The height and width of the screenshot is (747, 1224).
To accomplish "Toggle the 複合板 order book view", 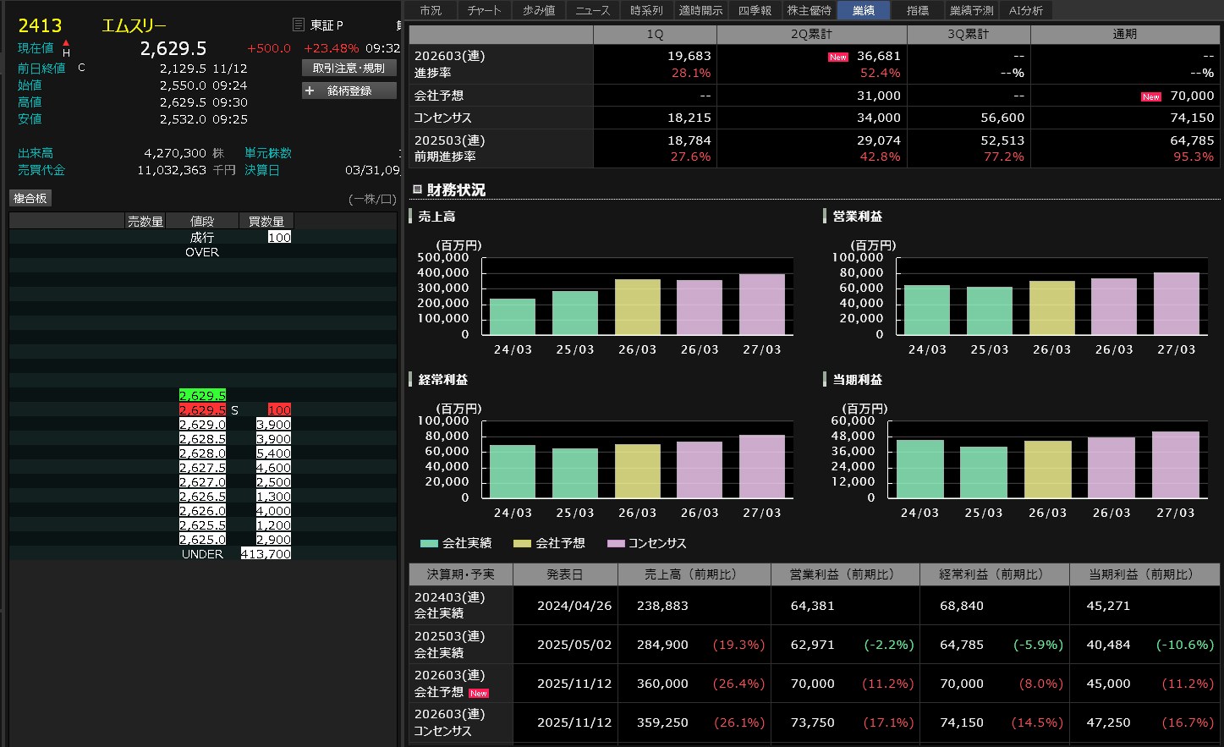I will point(30,198).
